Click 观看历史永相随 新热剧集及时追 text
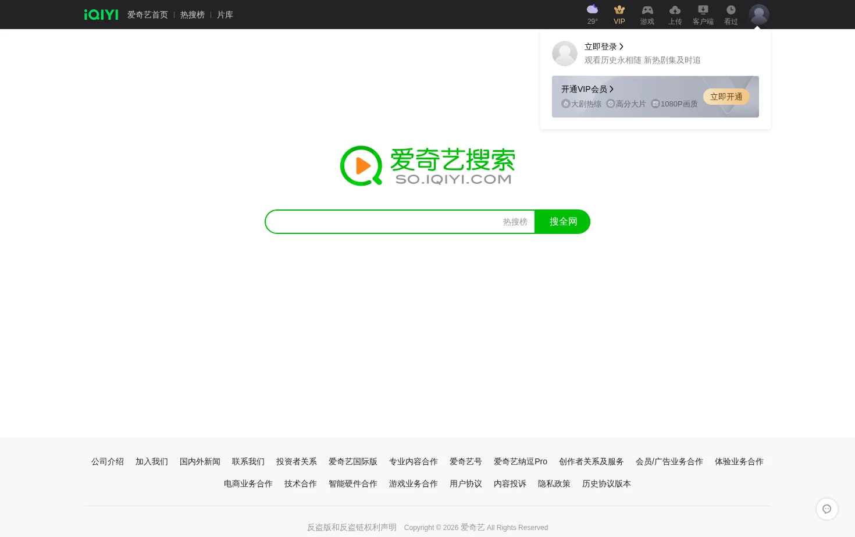The image size is (855, 537). coord(643,60)
